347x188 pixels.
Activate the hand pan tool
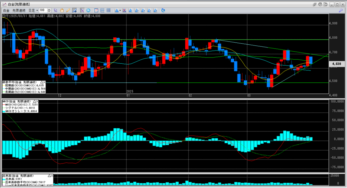tap(62, 11)
